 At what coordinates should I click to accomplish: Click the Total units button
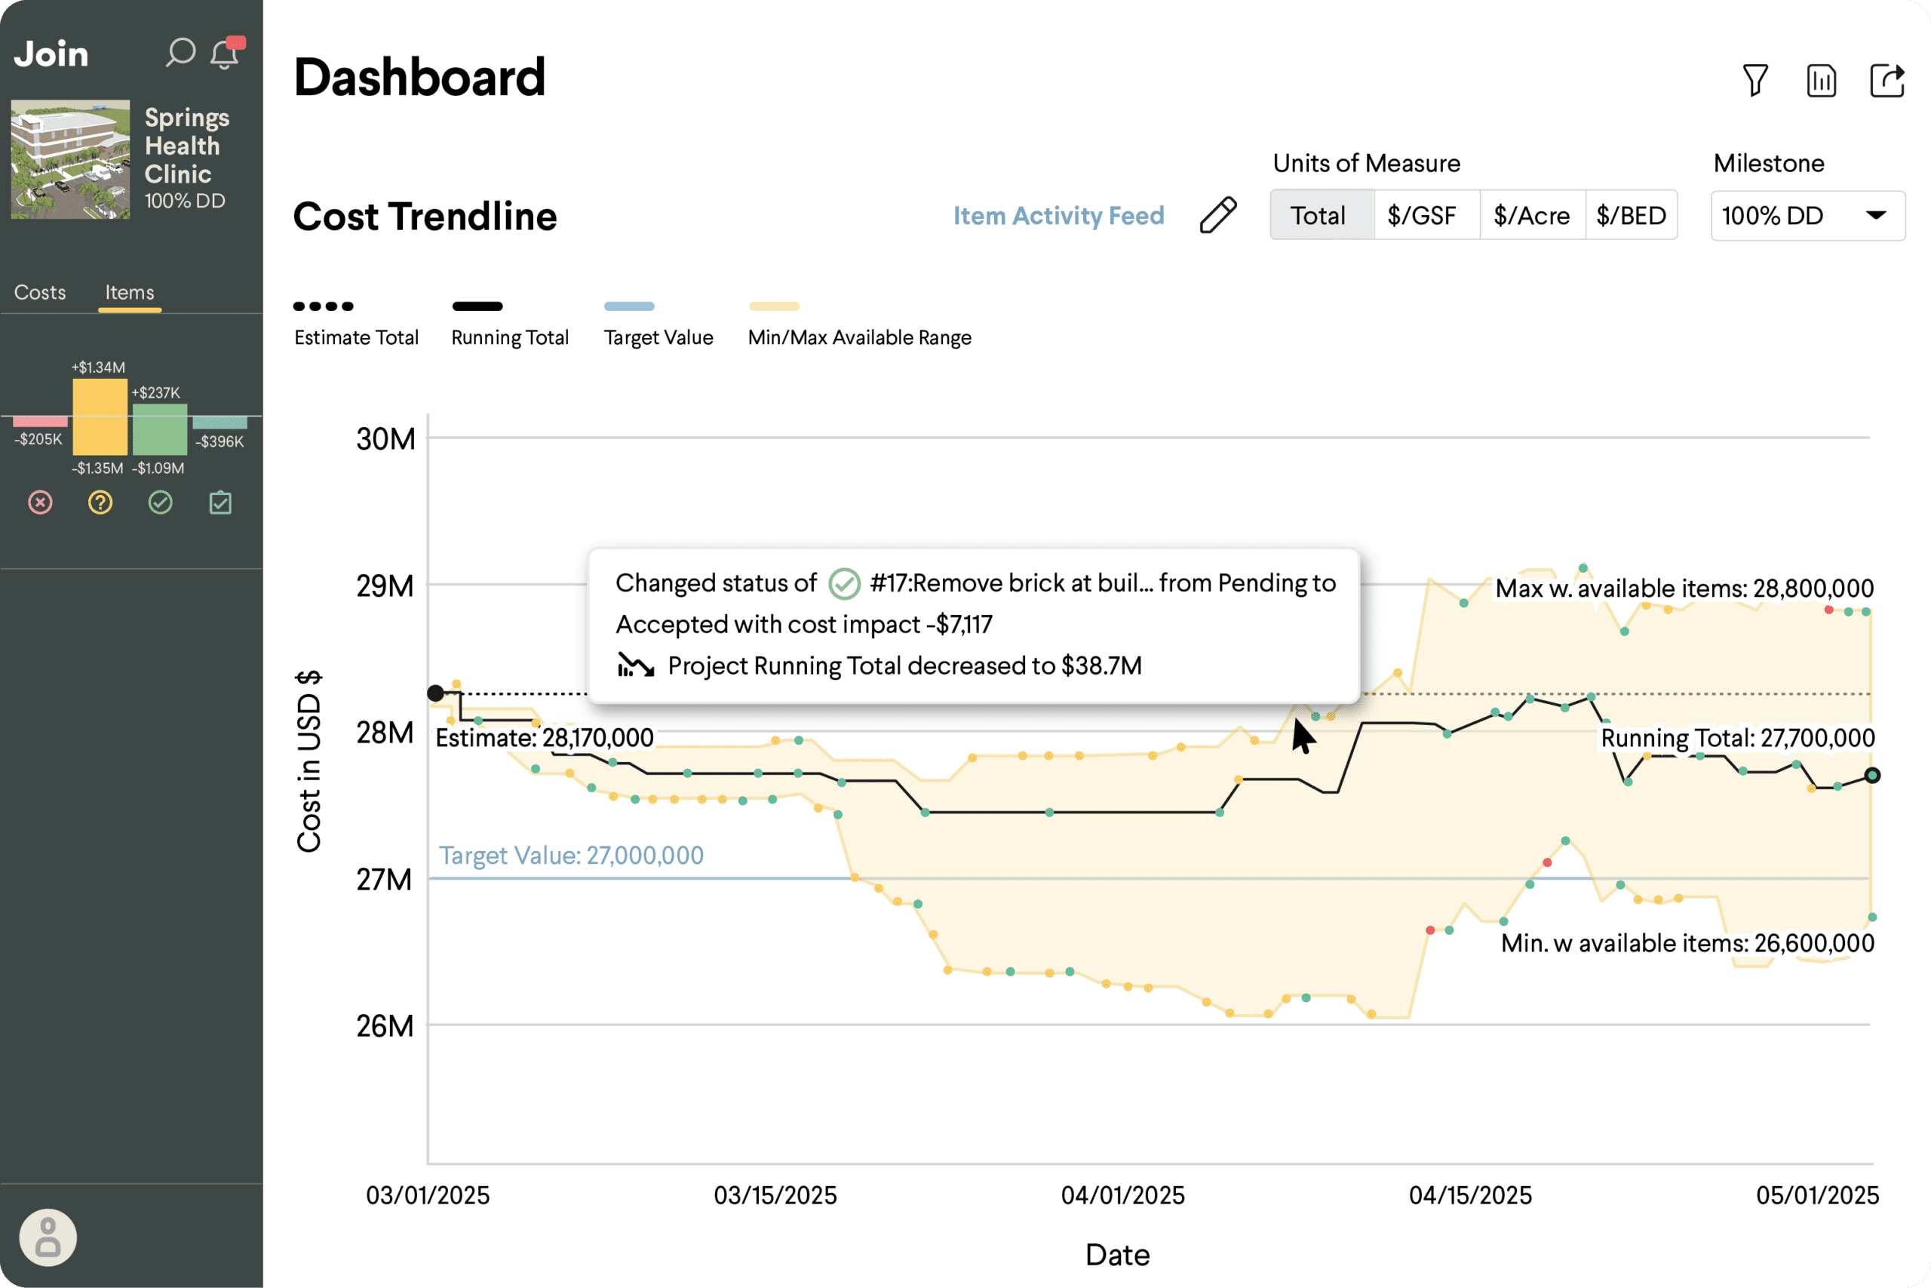[x=1320, y=215]
